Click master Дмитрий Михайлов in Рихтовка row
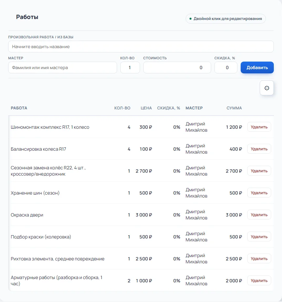 click(196, 259)
